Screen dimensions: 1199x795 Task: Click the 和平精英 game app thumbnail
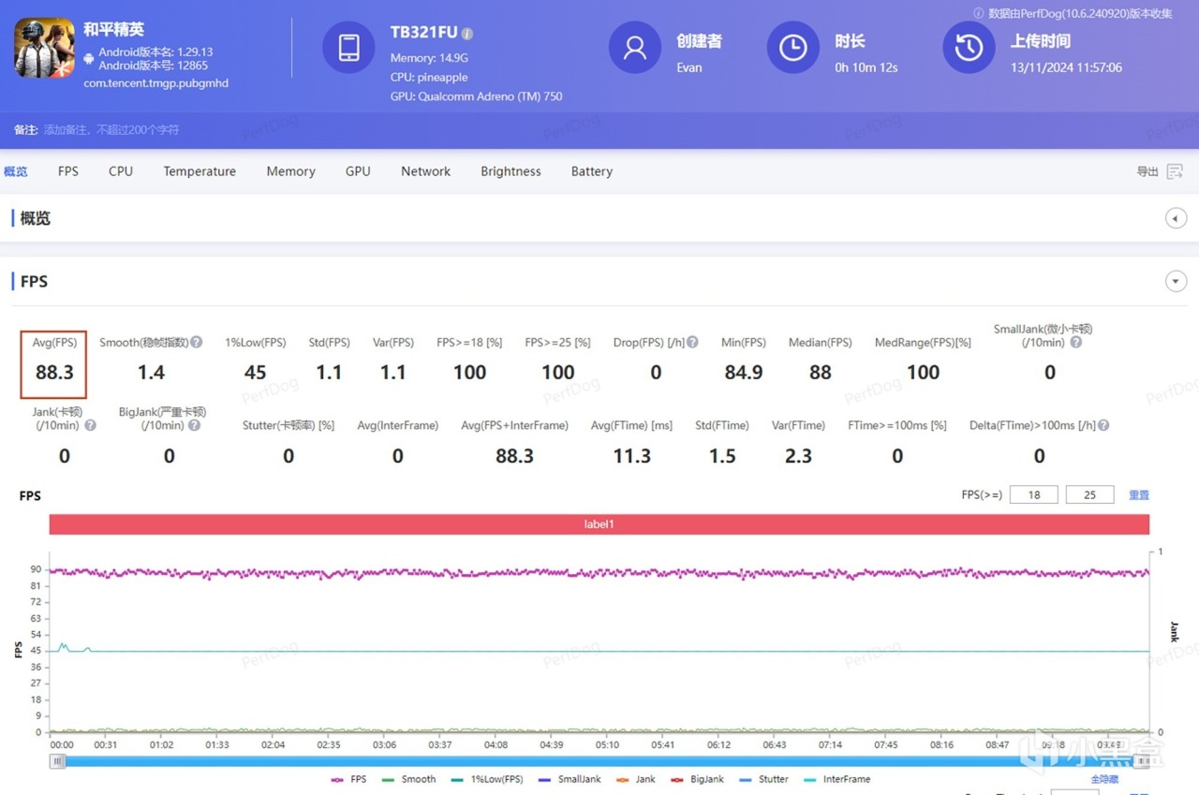(44, 48)
